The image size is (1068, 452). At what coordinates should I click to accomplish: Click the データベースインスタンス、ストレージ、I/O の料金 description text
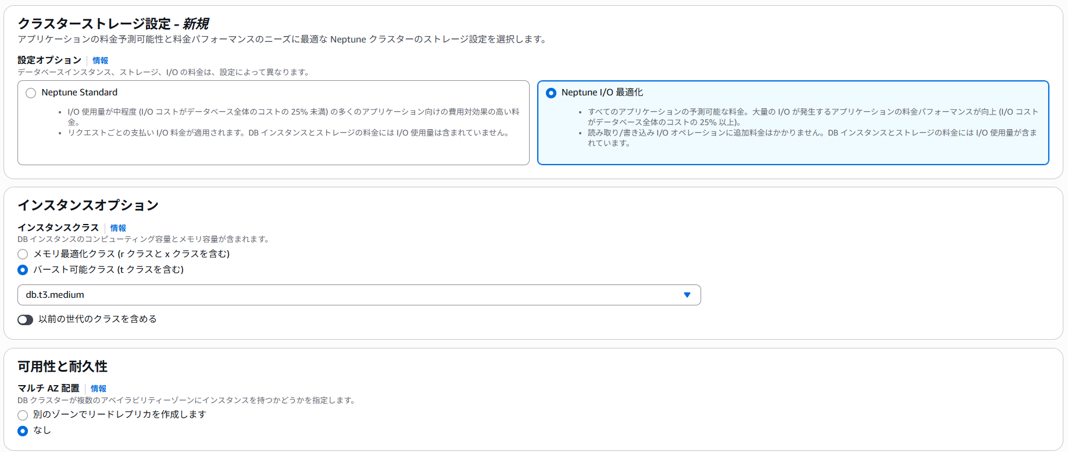(x=165, y=72)
